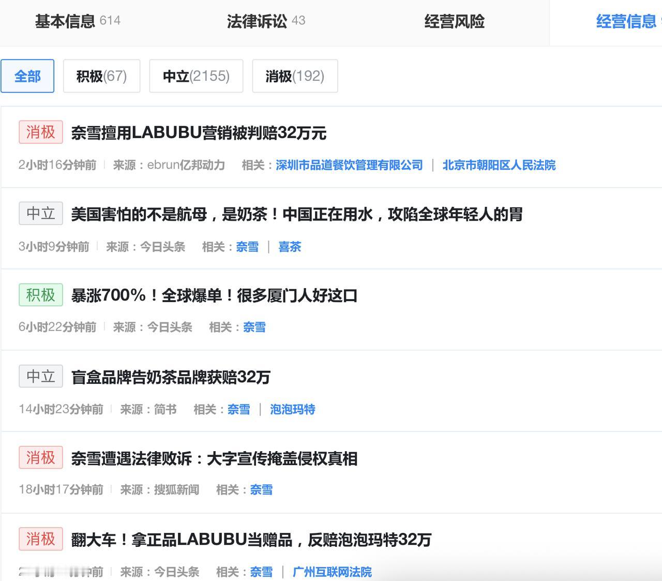
Task: Click source text ebrun亿邦动力
Action: 186,165
